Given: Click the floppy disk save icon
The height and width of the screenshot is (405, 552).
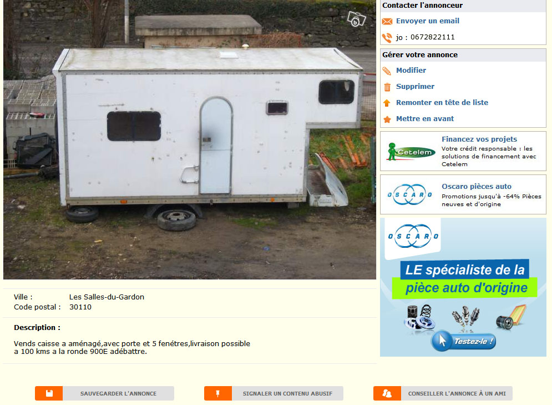Looking at the screenshot, I should point(49,393).
